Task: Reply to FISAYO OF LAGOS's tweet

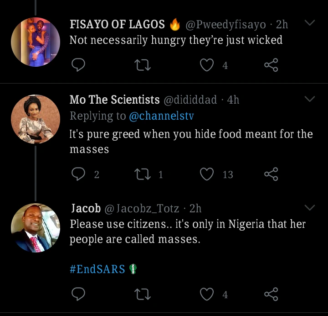Action: (78, 65)
